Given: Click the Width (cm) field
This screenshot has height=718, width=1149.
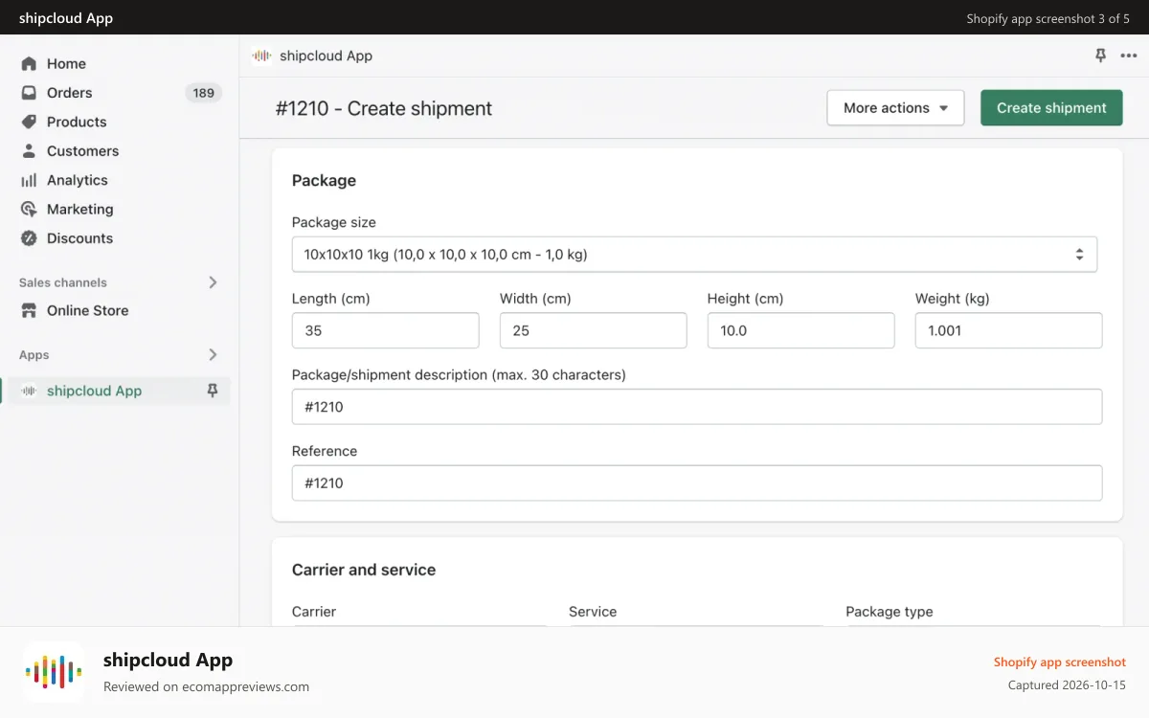Looking at the screenshot, I should pos(593,330).
